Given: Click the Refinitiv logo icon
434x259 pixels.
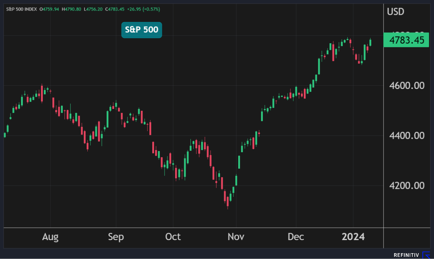Looking at the screenshot, I should point(426,255).
